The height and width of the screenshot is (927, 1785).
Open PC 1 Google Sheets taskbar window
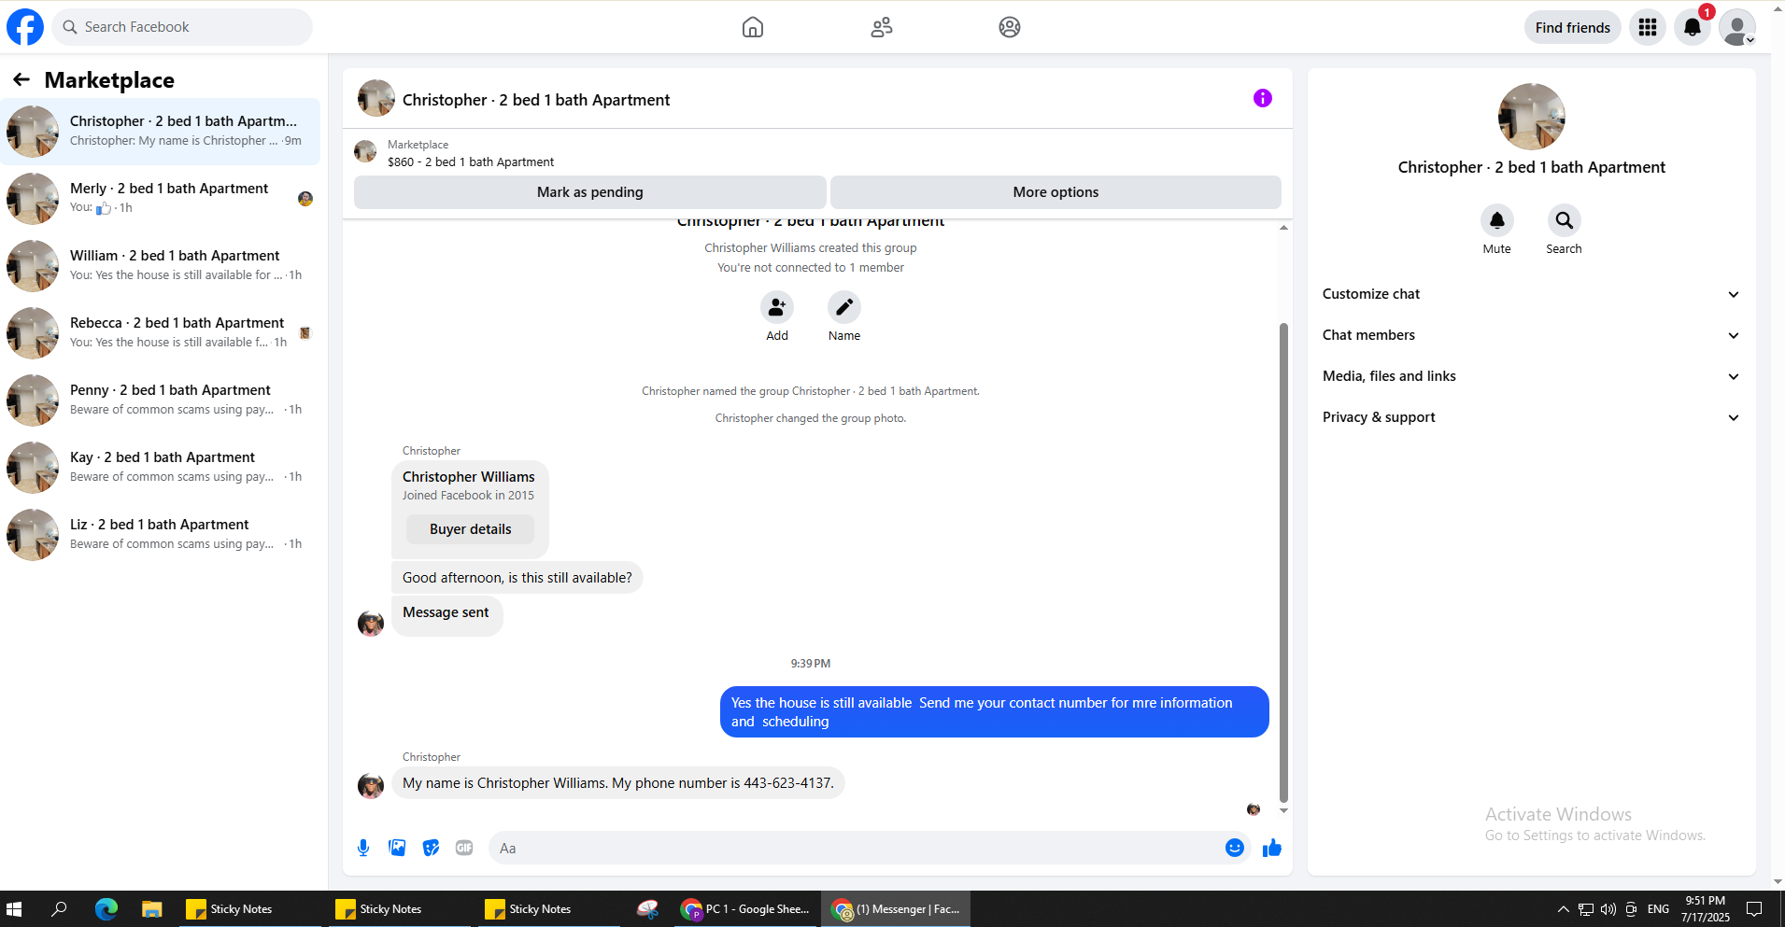(747, 909)
